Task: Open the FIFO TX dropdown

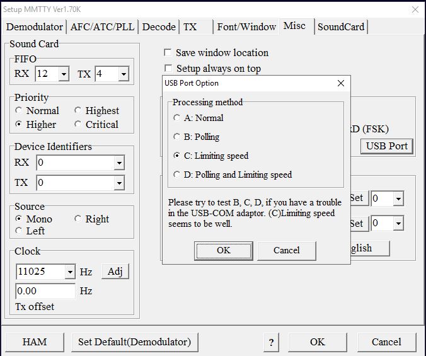Action: [x=124, y=74]
